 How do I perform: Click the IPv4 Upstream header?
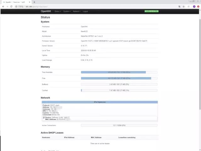[x=100, y=102]
